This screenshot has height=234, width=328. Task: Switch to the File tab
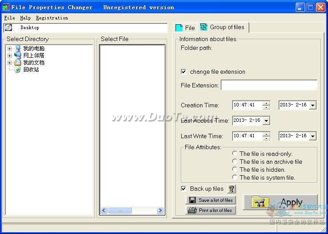point(185,28)
